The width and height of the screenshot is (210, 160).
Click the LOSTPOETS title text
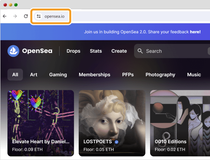98,142
